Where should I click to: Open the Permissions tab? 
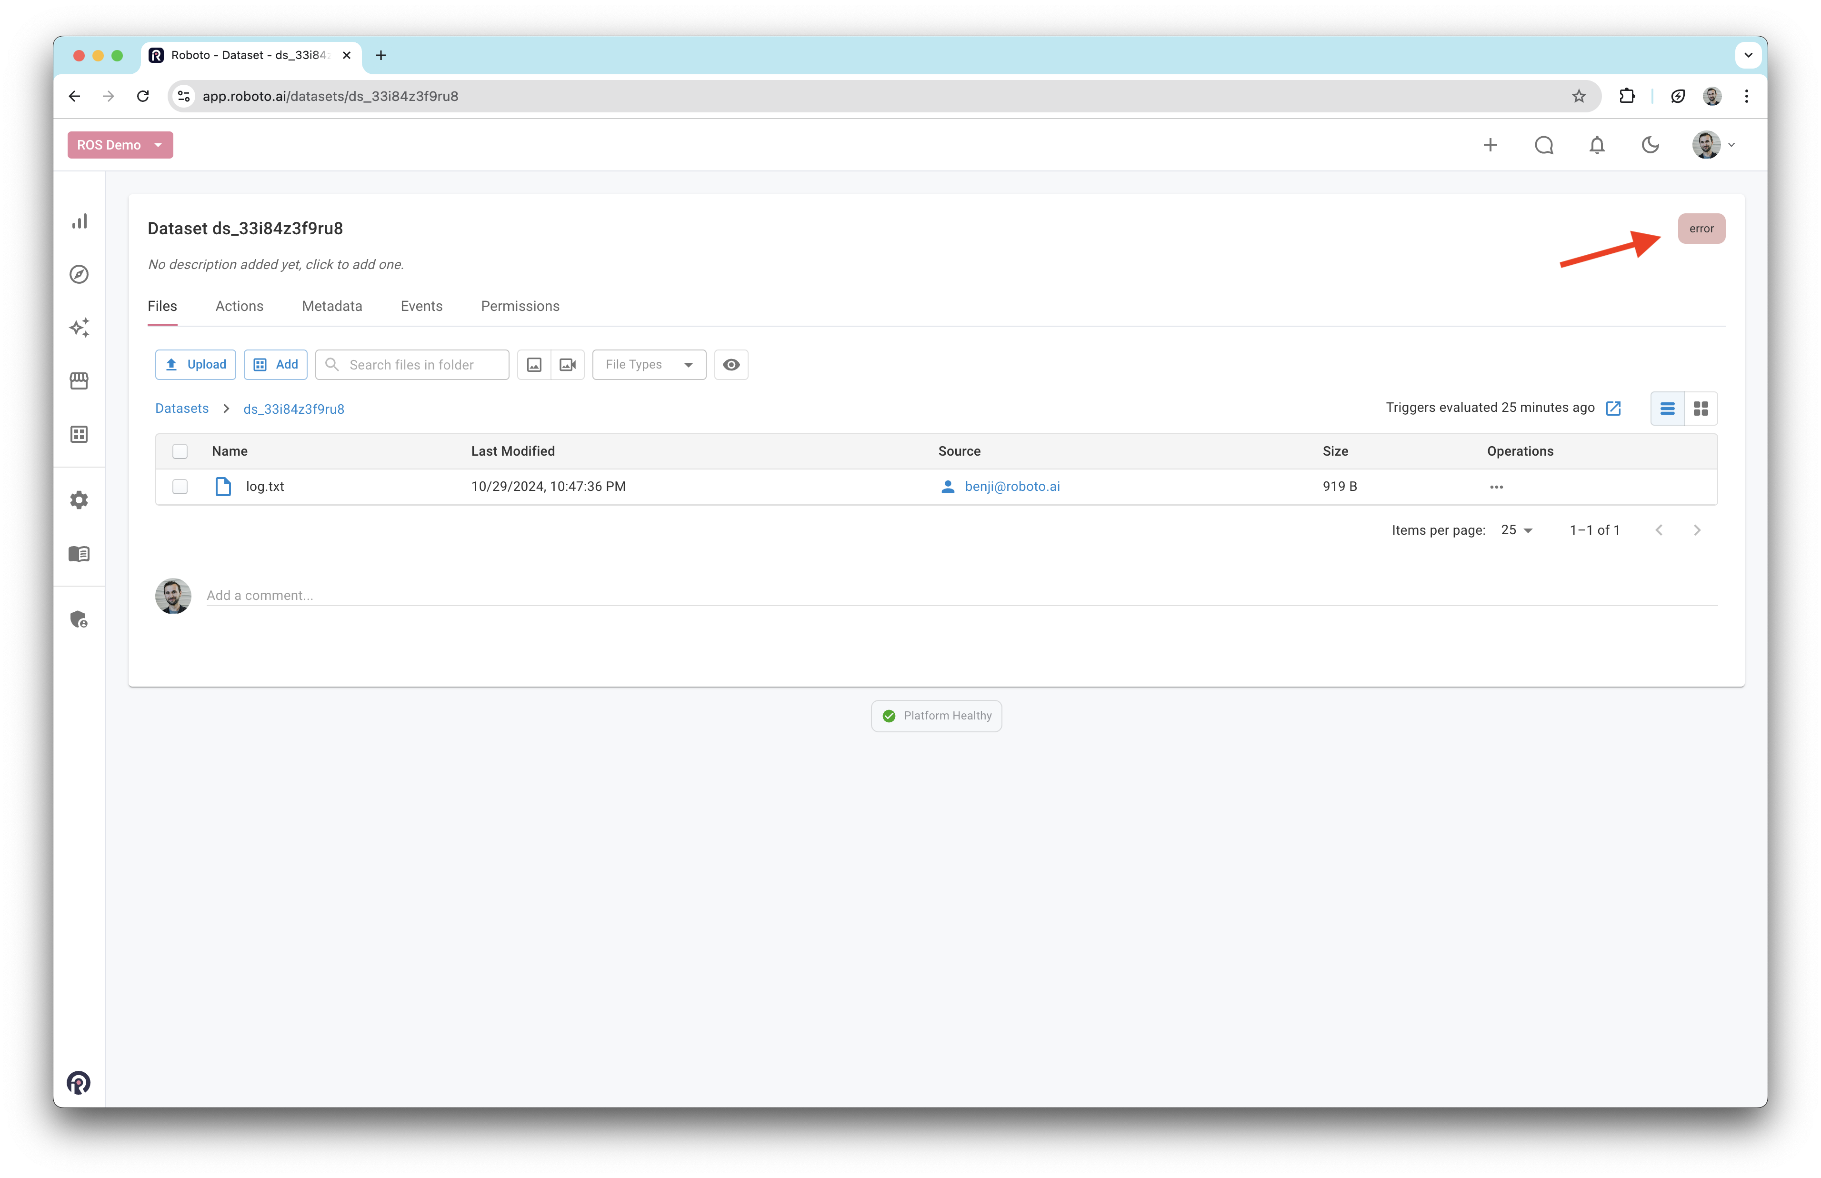pyautogui.click(x=520, y=306)
